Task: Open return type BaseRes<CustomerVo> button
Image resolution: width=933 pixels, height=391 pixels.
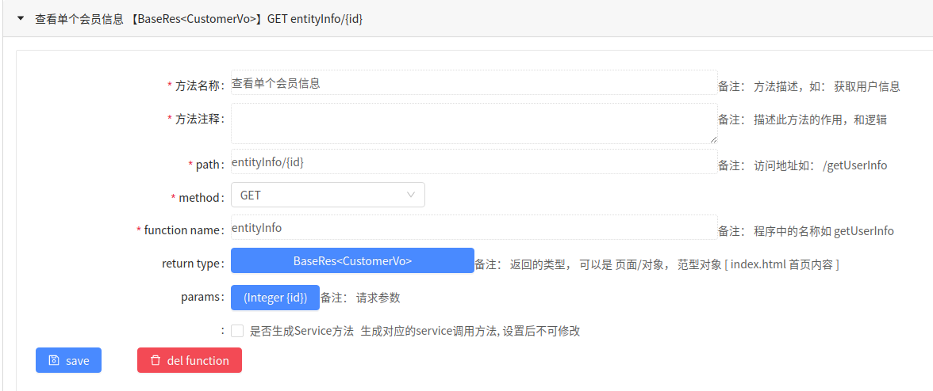Action: [x=352, y=260]
